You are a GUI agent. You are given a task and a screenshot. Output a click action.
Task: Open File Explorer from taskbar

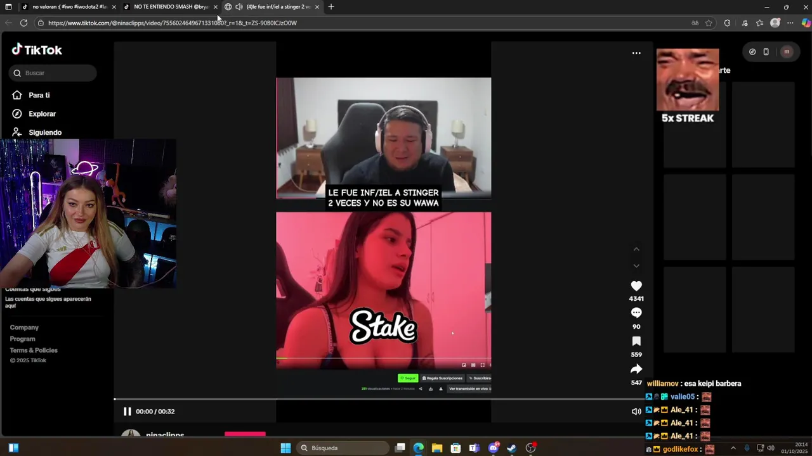click(x=437, y=448)
